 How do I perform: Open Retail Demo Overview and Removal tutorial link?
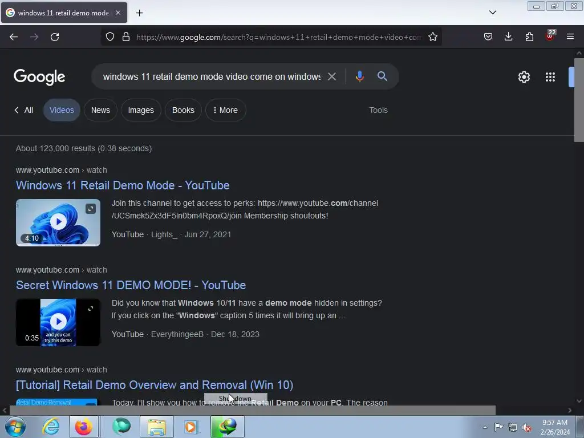coord(154,385)
